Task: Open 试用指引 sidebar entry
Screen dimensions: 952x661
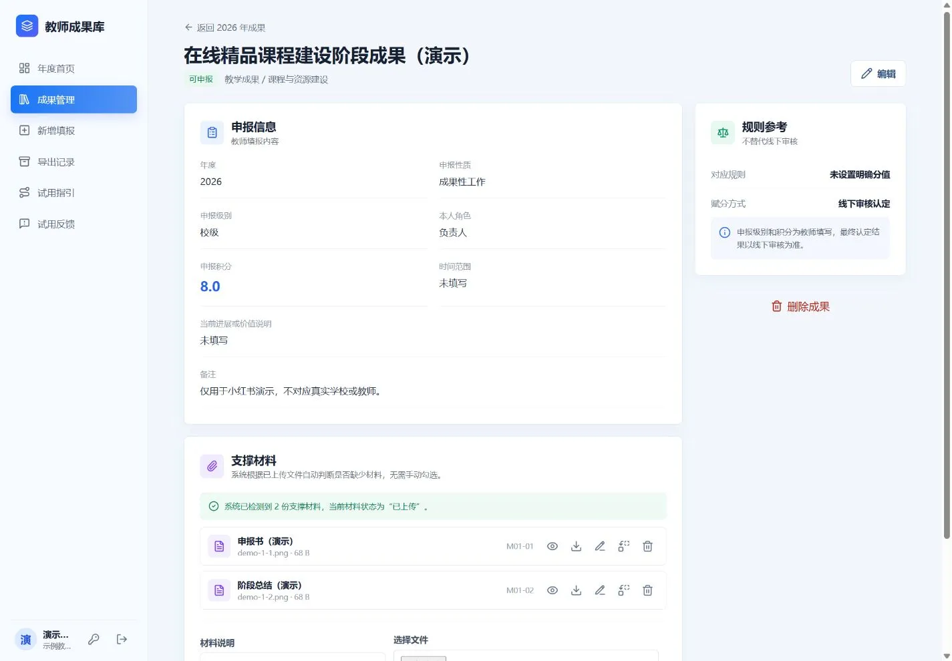Action: [73, 192]
